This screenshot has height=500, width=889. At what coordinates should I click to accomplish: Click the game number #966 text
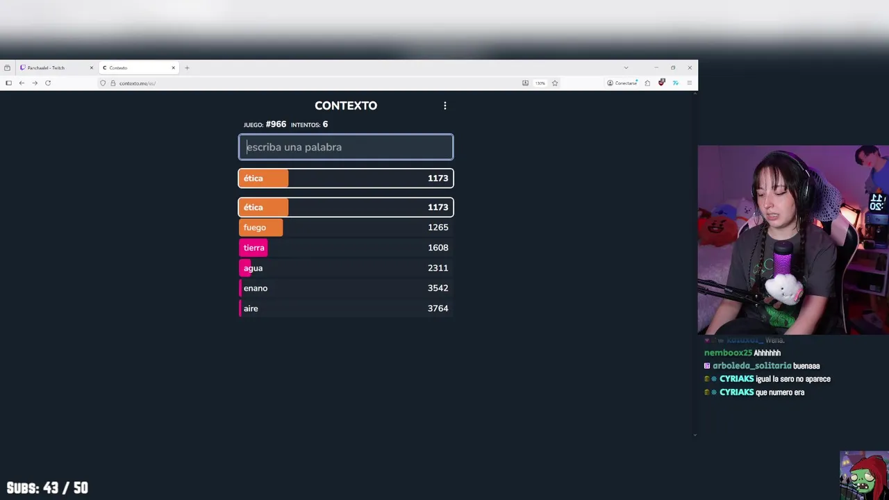pos(276,124)
